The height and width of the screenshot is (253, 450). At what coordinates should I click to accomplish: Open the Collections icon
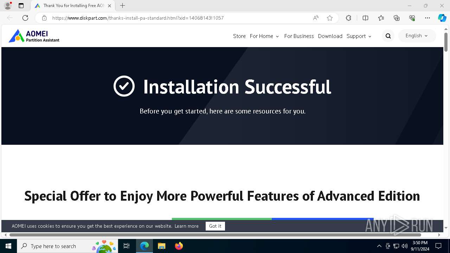(397, 18)
